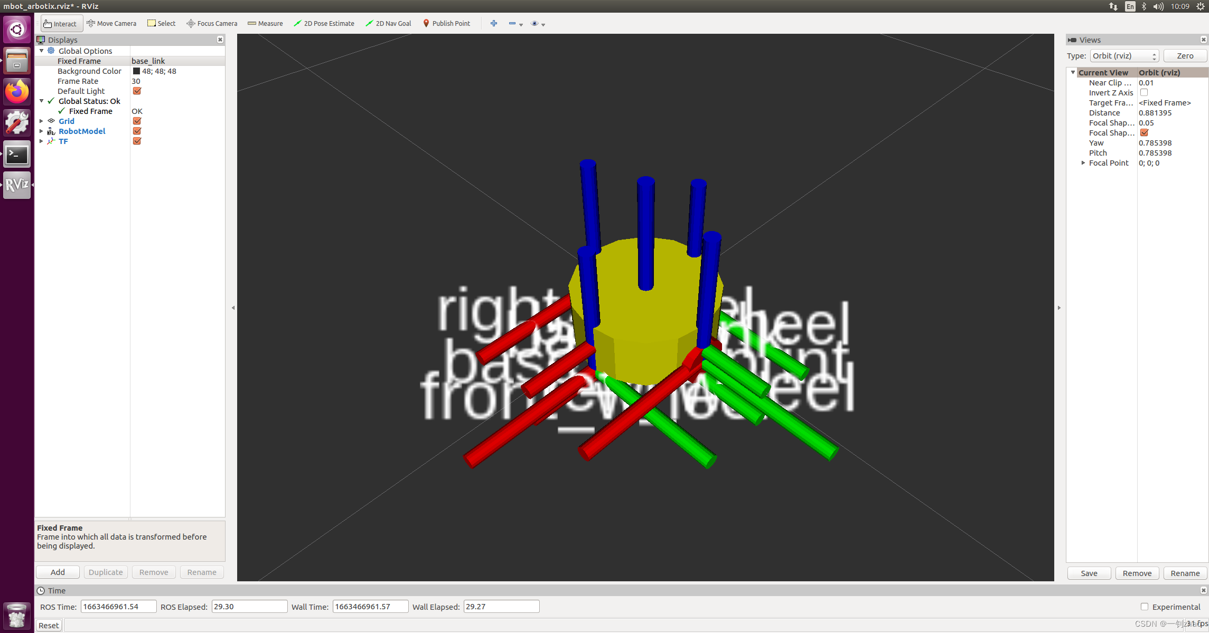Select the Publish Point tool
Screen dimensions: 1209x633
(446, 23)
